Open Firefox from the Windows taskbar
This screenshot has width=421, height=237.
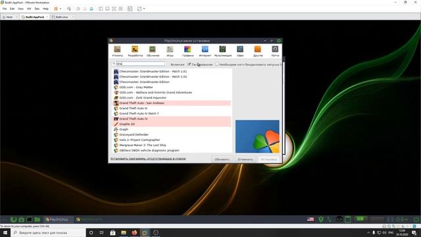pyautogui.click(x=134, y=232)
